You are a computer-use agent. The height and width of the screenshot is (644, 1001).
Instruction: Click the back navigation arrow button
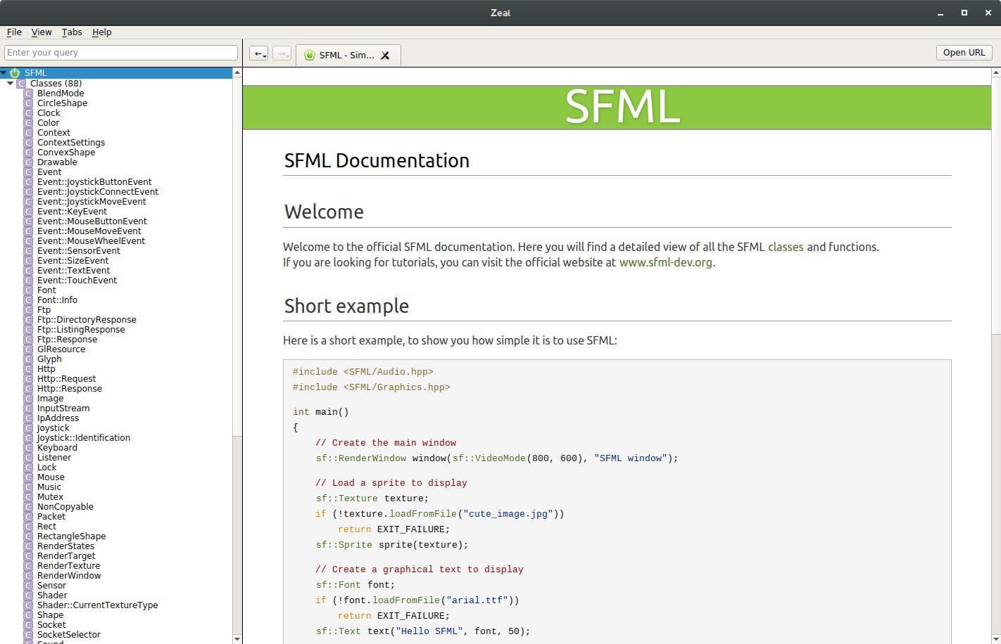click(258, 53)
